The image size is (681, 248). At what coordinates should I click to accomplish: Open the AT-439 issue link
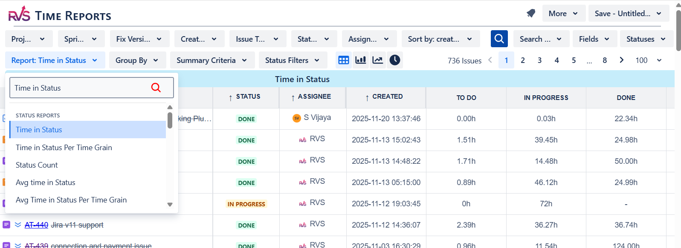[36, 245]
